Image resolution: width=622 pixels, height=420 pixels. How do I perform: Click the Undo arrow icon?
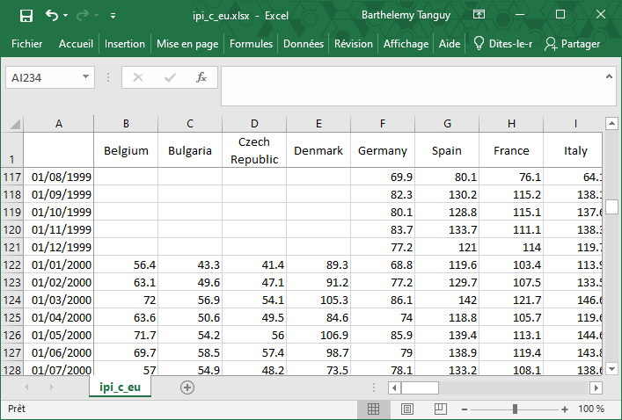pos(52,15)
